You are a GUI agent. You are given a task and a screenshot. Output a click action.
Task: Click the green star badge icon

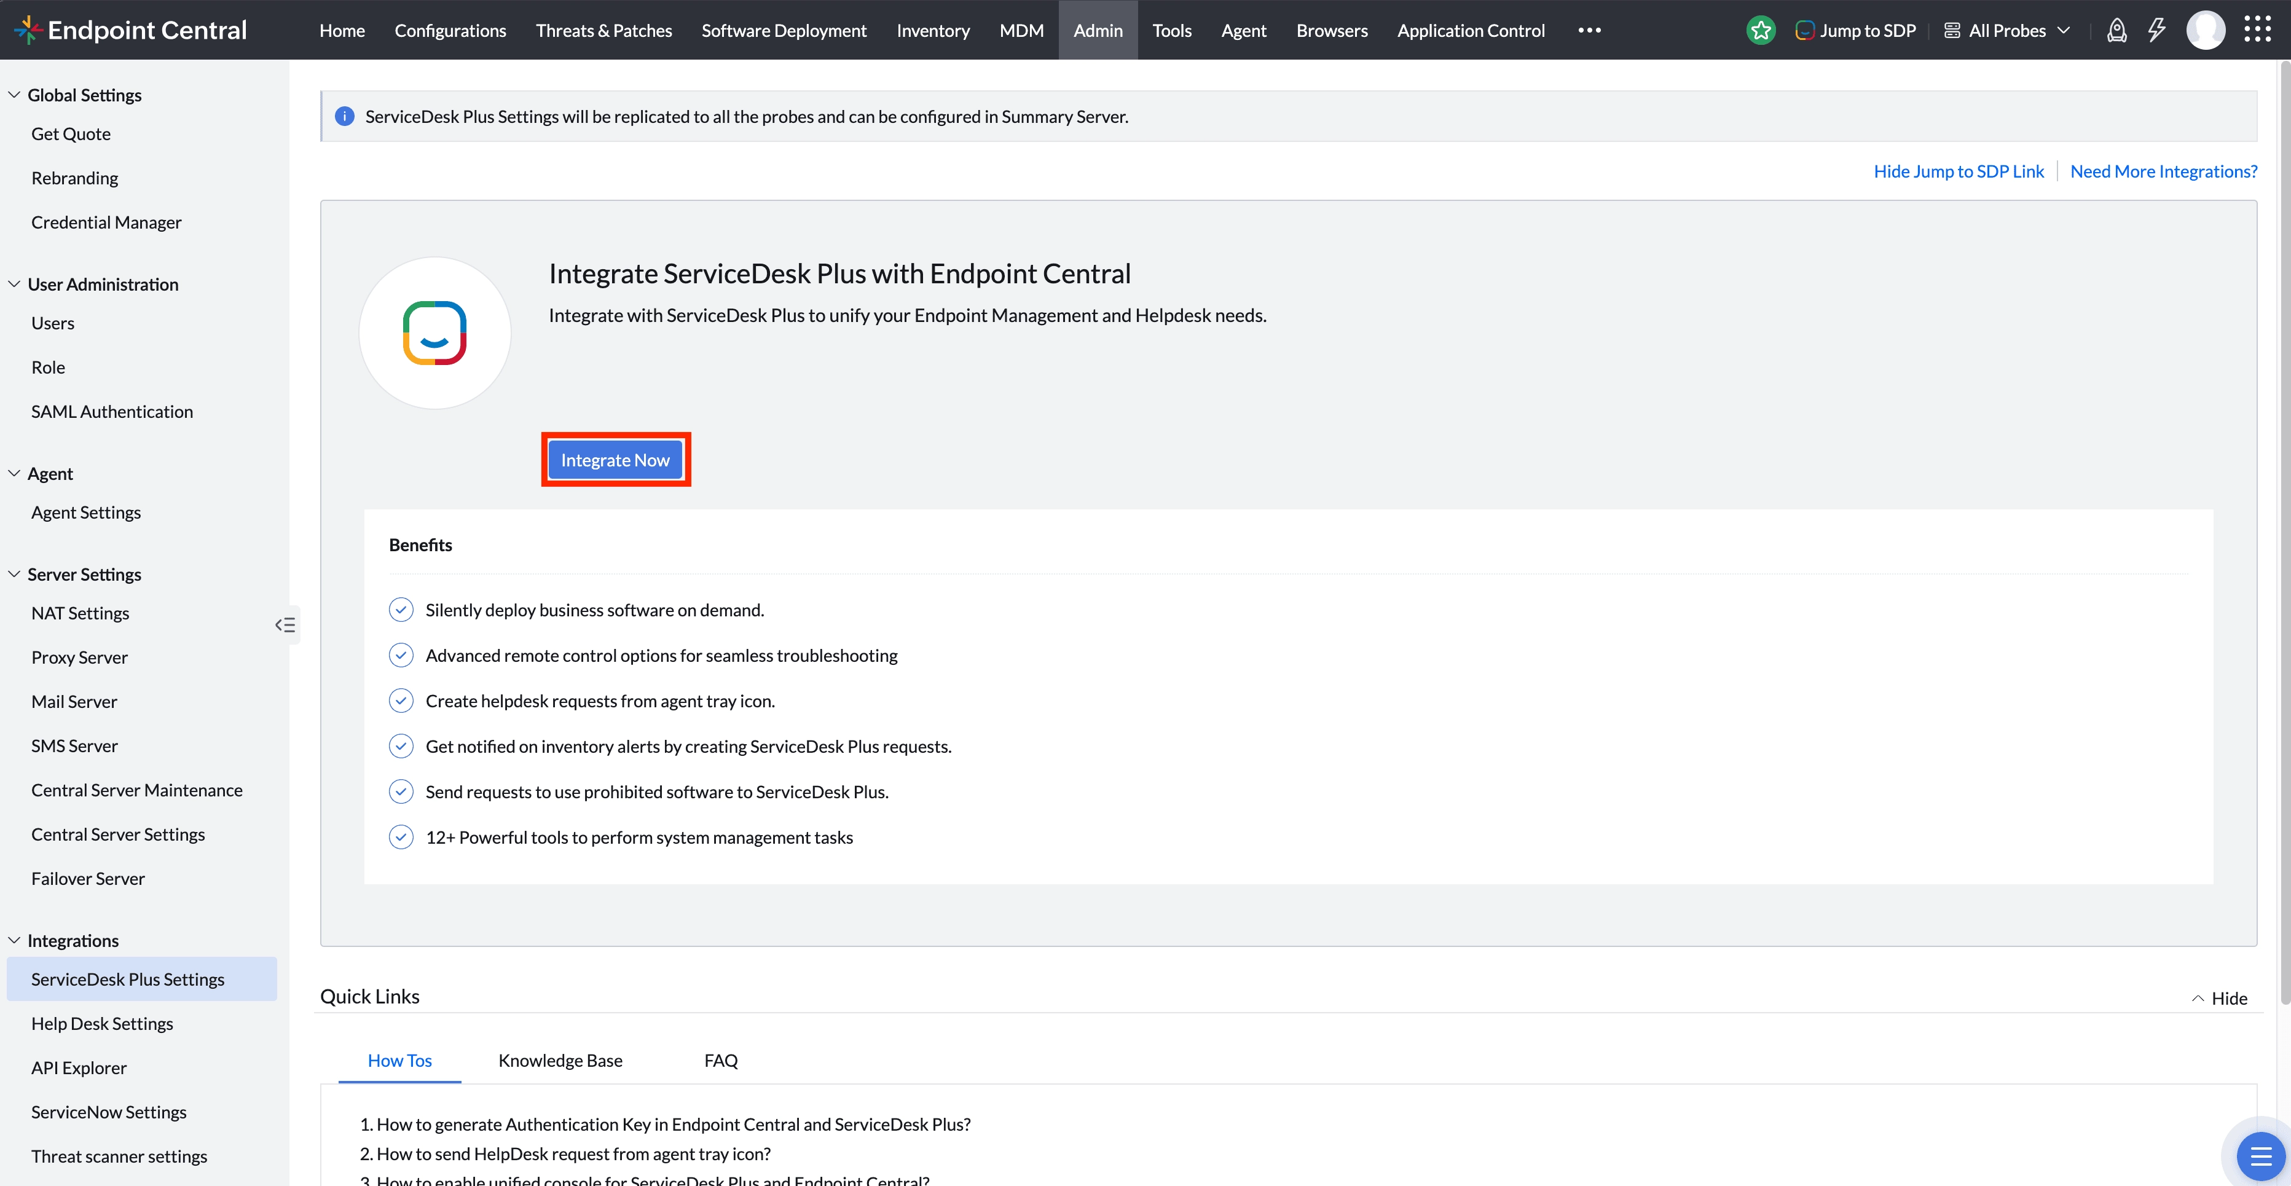pos(1760,30)
